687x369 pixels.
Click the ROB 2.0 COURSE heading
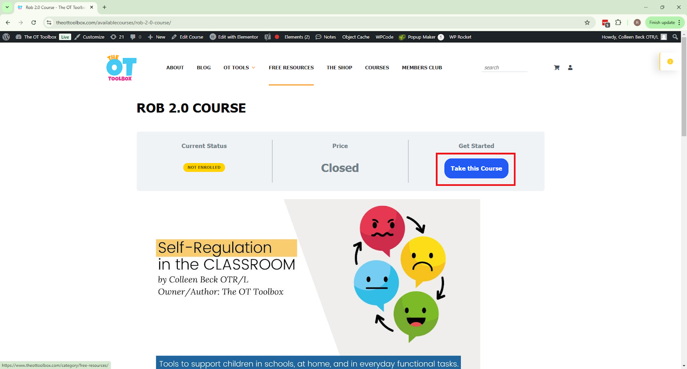pyautogui.click(x=191, y=108)
